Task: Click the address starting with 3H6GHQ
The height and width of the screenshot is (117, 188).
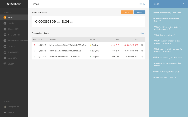Action: coord(65,51)
